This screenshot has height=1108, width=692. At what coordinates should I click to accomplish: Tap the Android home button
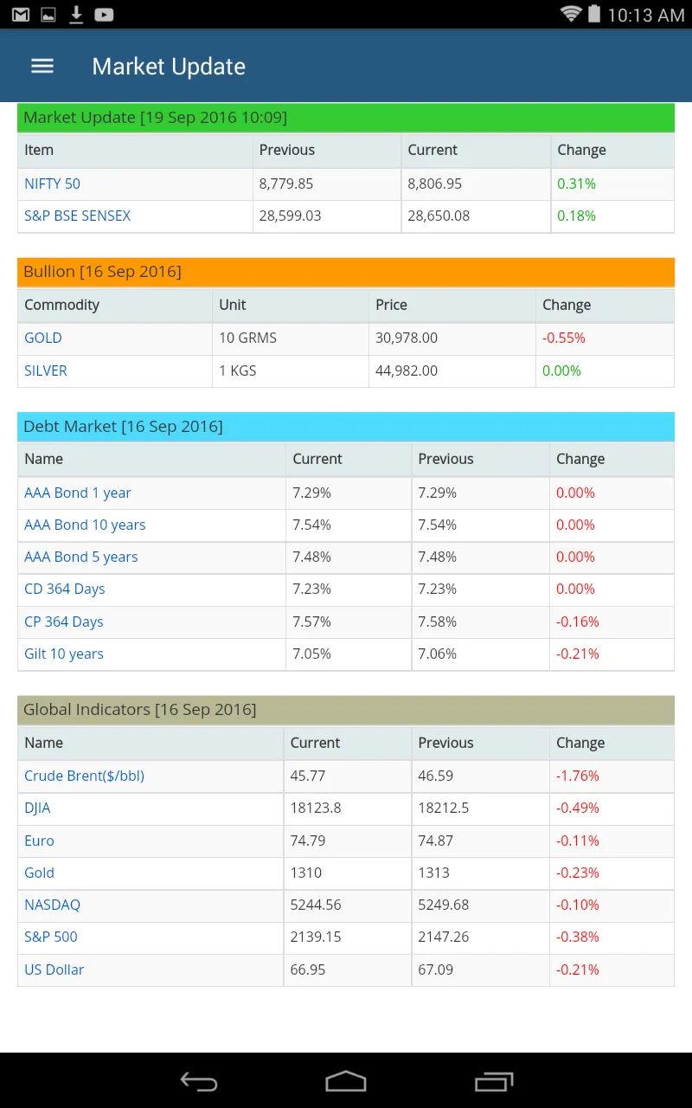346,1081
